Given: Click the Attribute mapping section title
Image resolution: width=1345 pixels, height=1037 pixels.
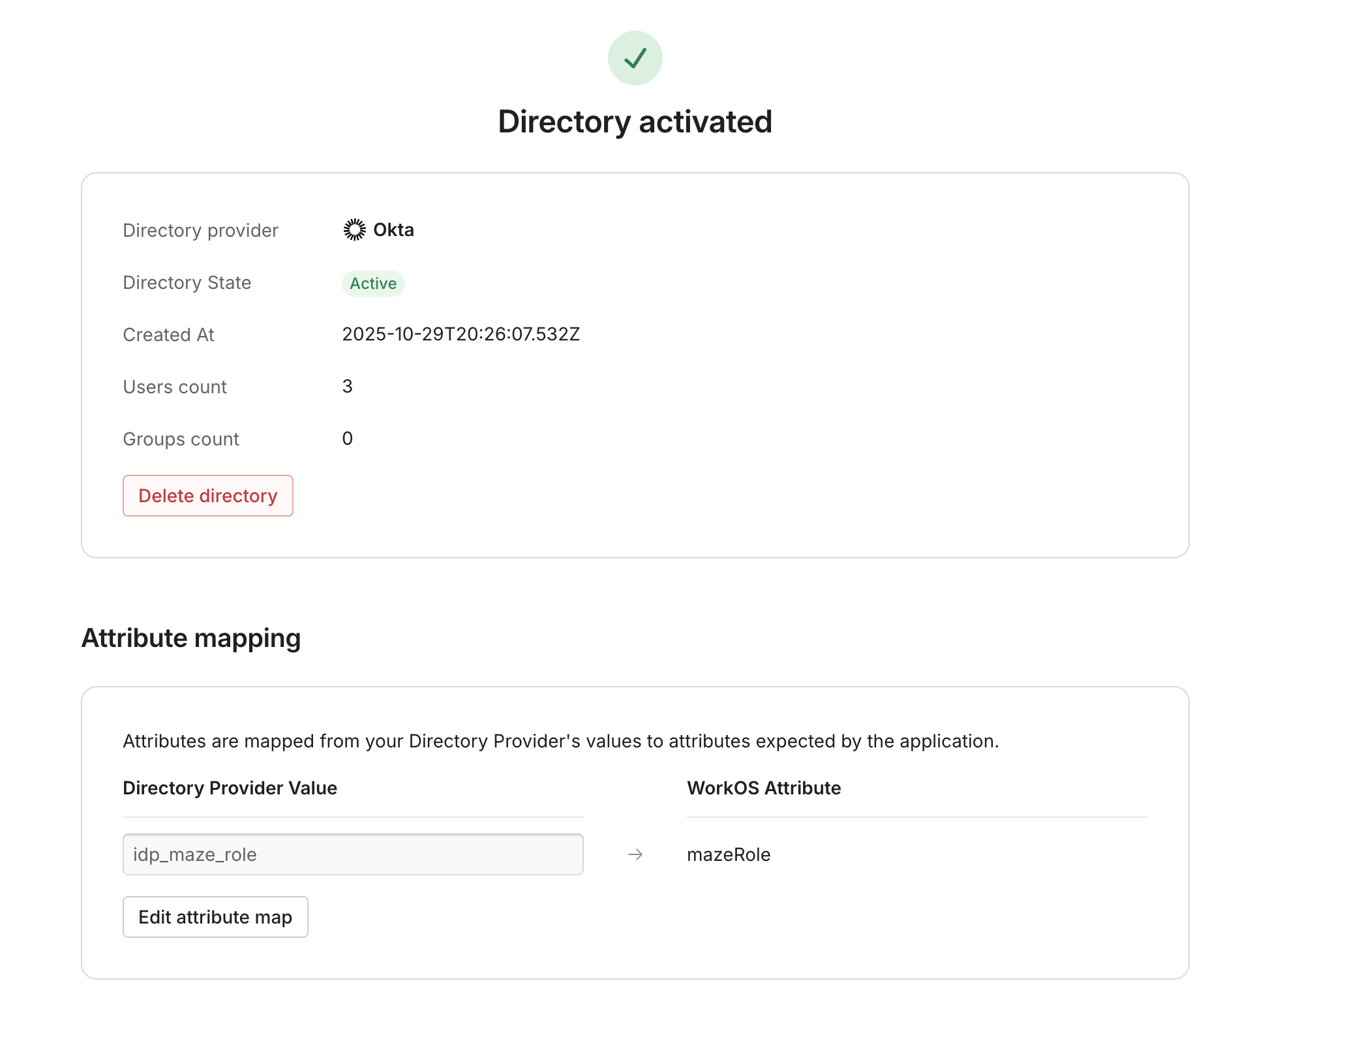Looking at the screenshot, I should tap(191, 638).
